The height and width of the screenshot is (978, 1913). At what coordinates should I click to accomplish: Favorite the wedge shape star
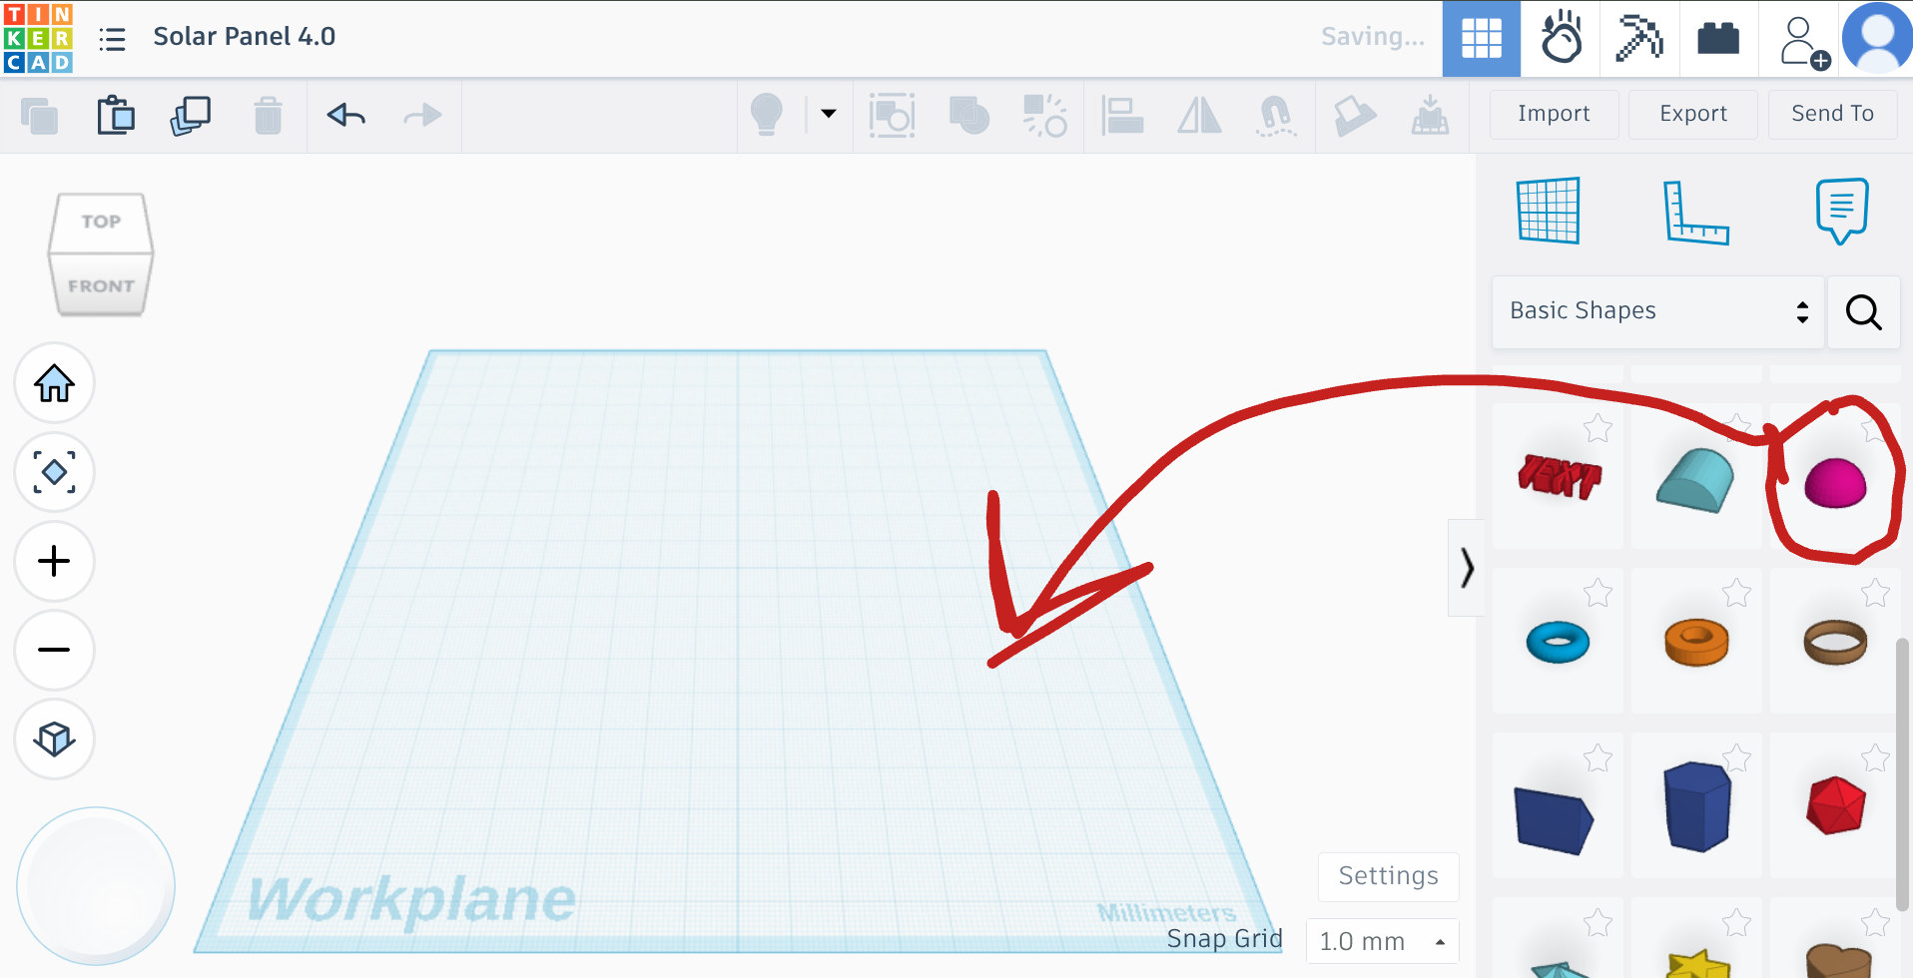(1597, 758)
